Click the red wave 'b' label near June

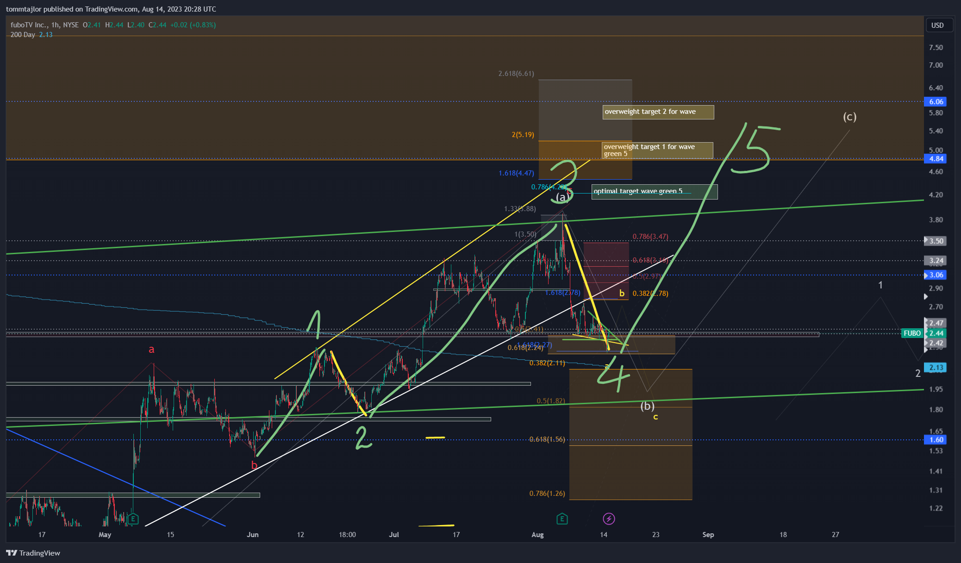click(254, 465)
